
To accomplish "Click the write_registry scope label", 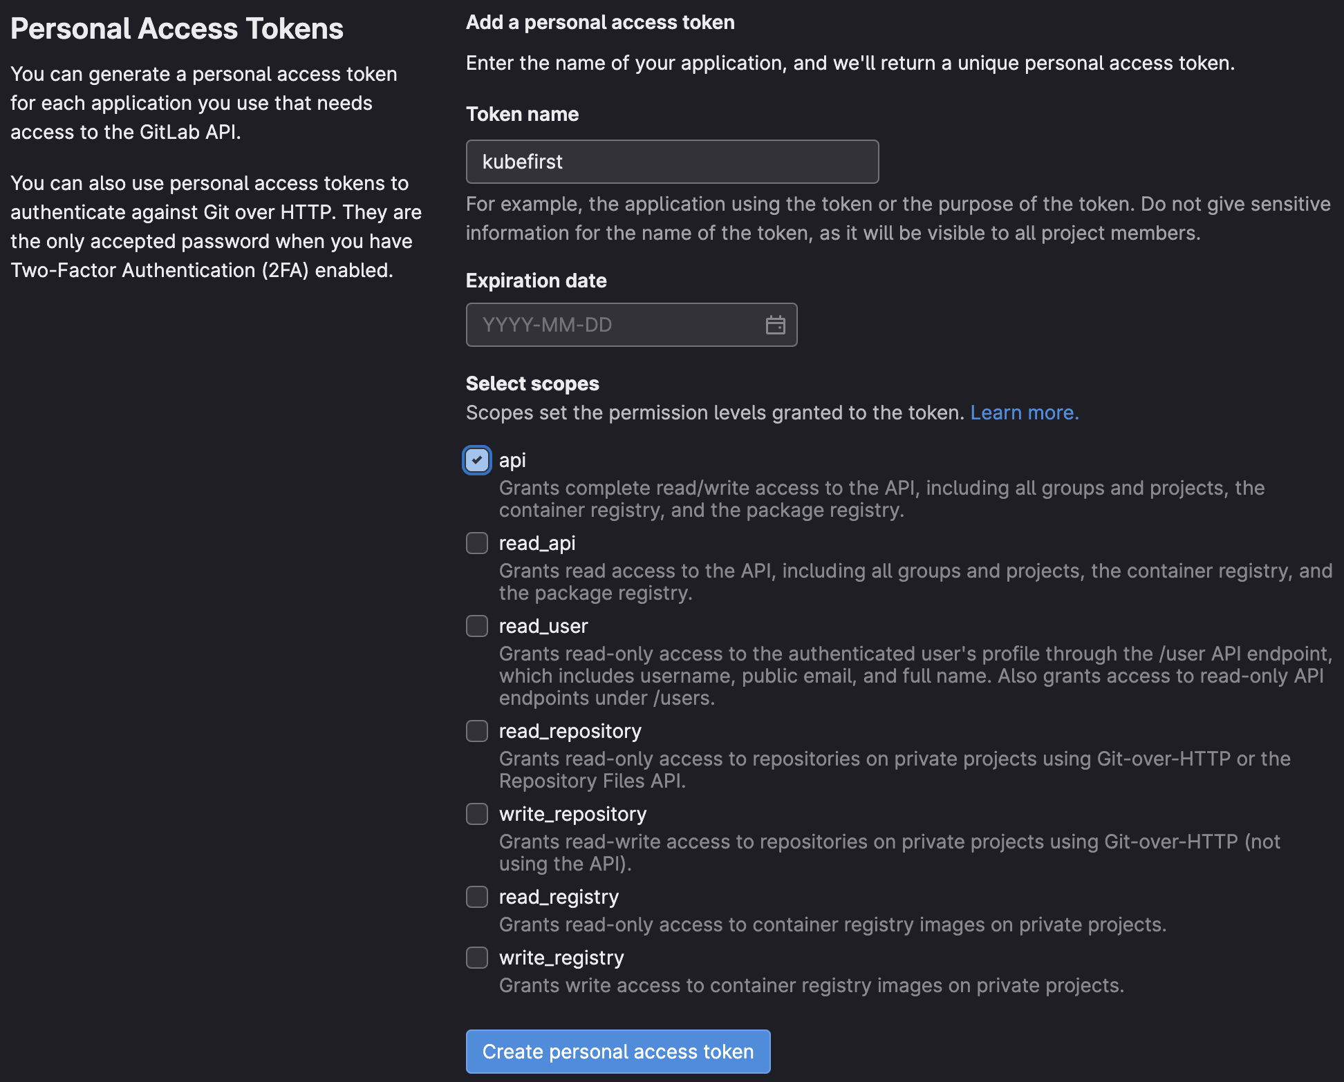I will [561, 958].
